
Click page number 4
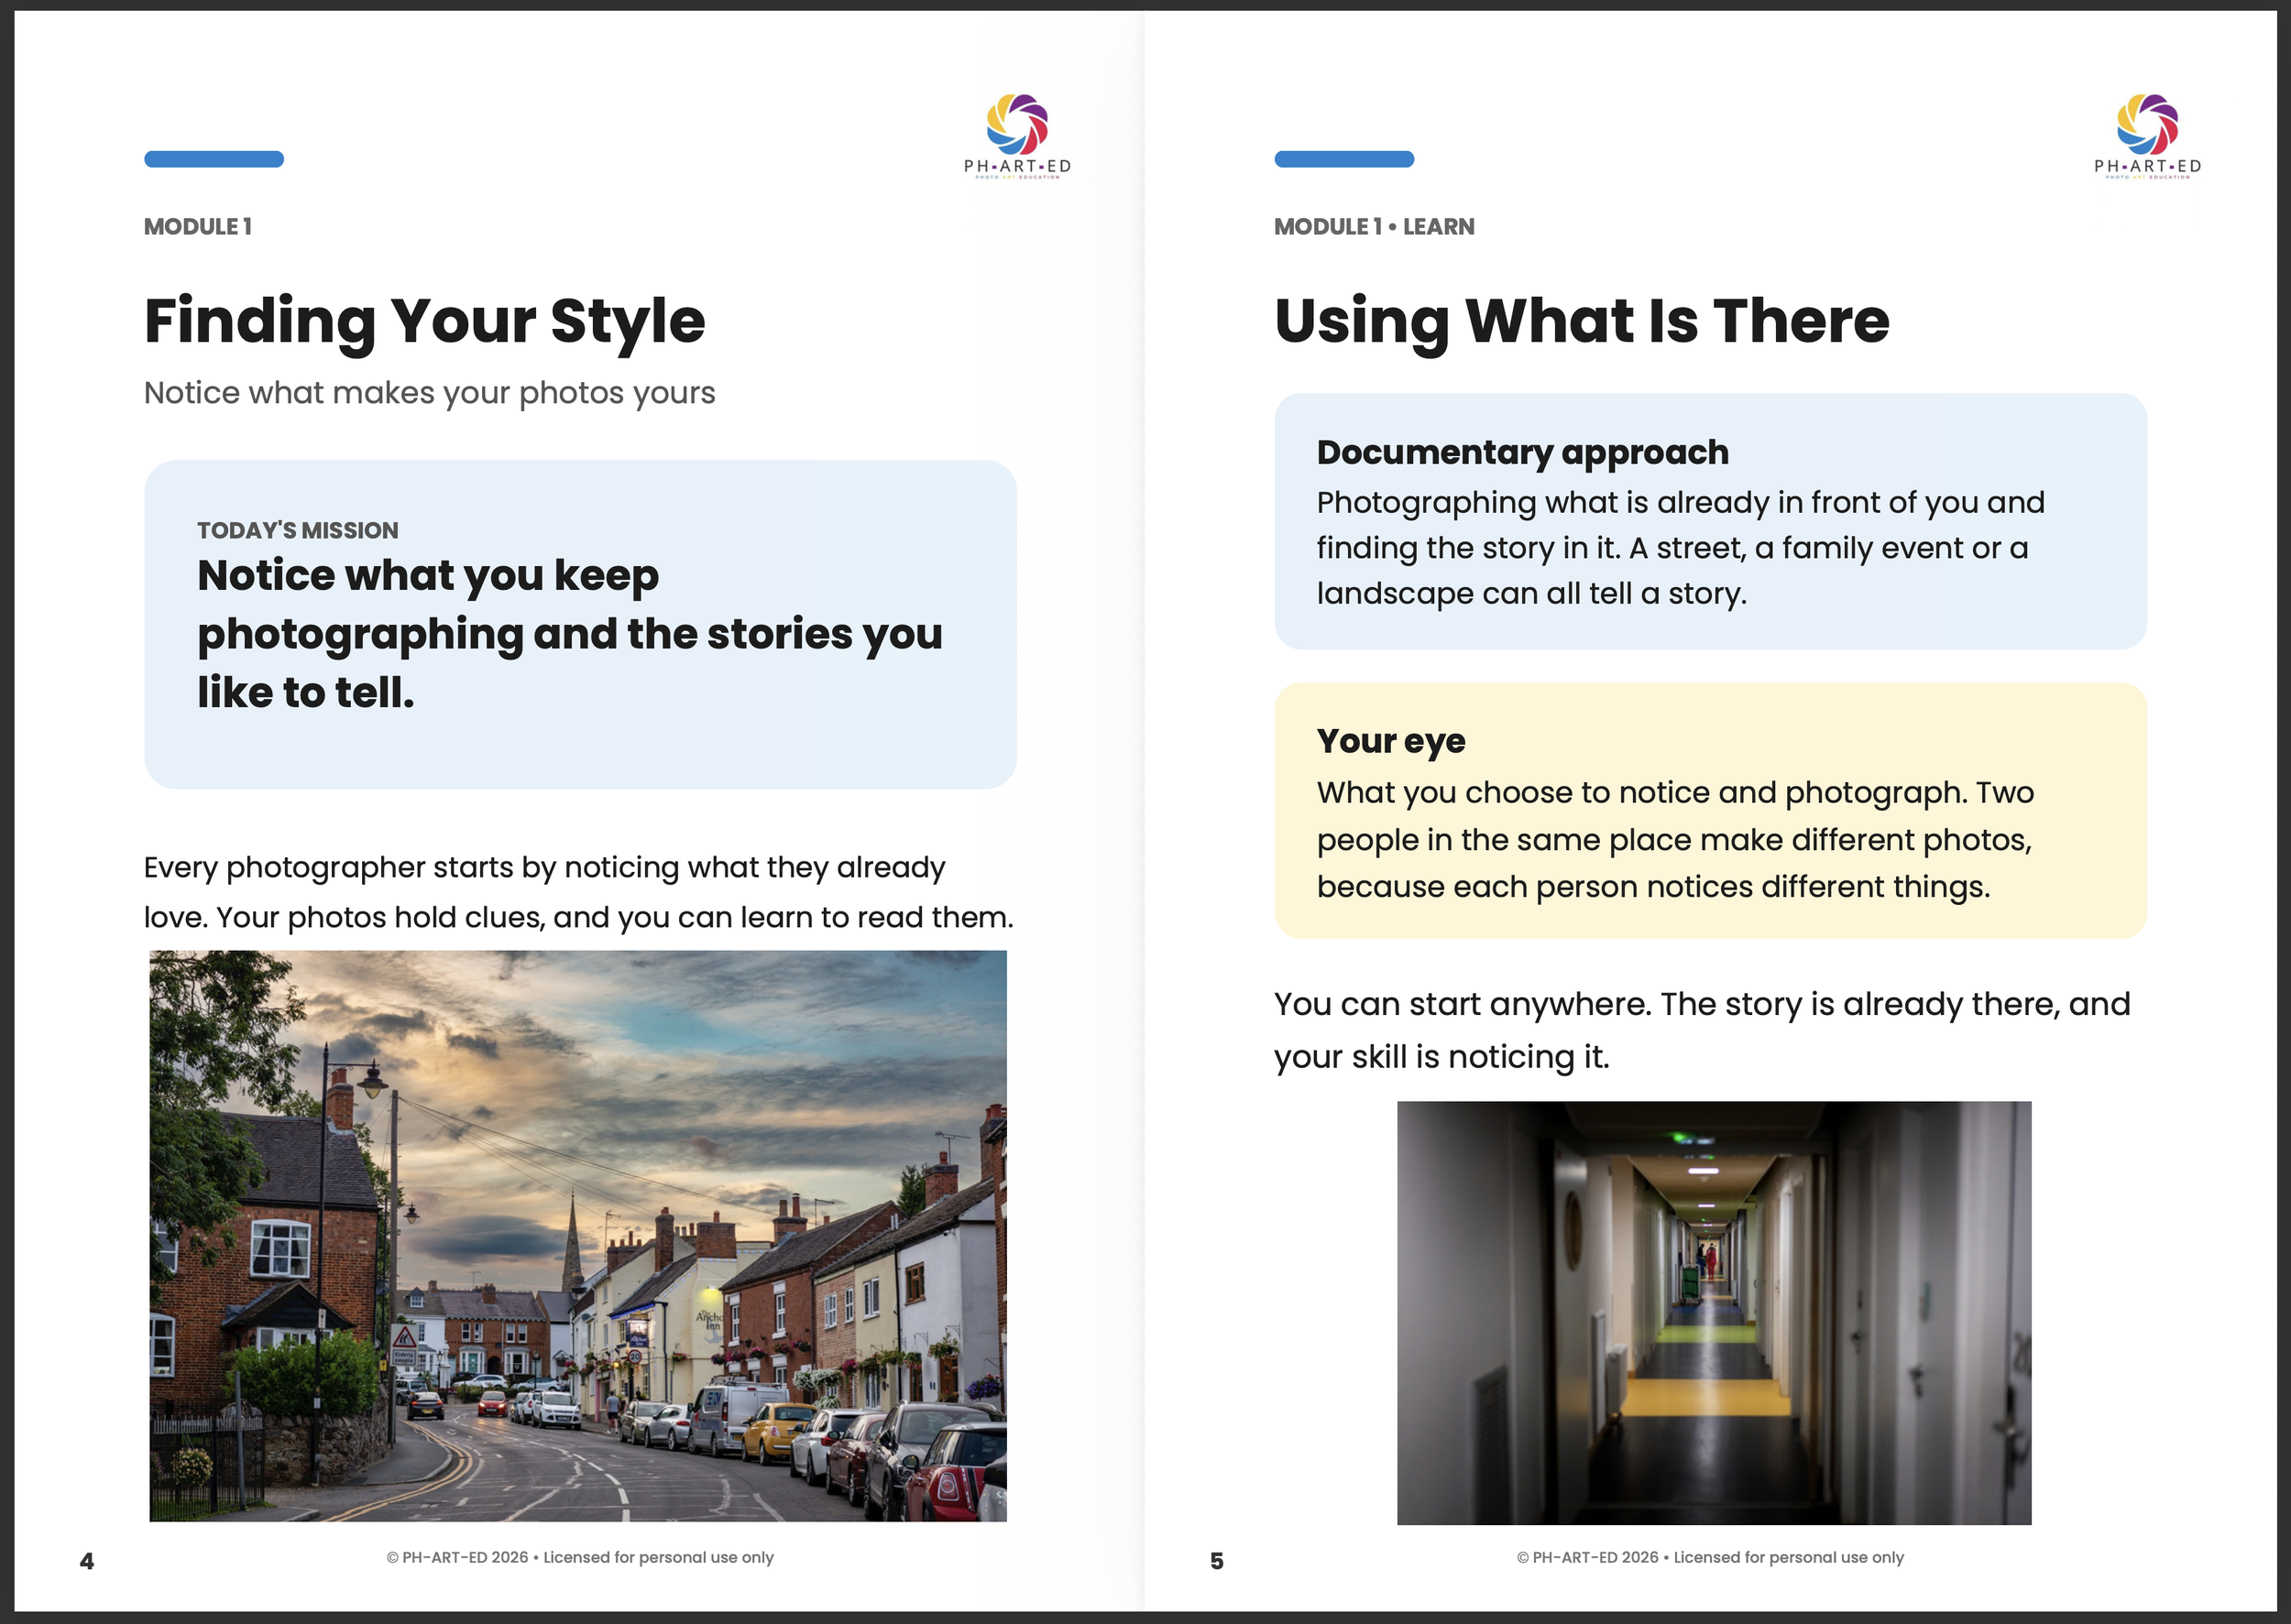coord(87,1561)
